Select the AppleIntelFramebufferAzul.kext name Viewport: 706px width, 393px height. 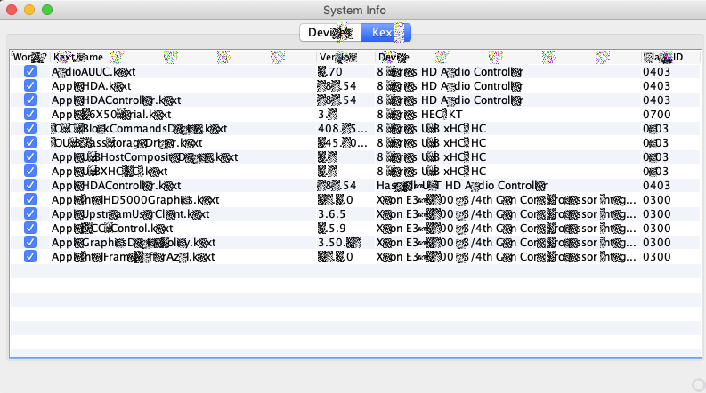[133, 257]
